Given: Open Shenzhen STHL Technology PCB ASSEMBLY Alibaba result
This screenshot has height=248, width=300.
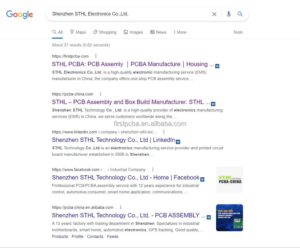Looking at the screenshot, I should (x=129, y=215).
